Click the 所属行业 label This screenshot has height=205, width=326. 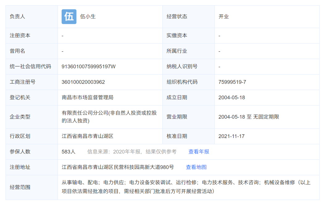coord(177,51)
